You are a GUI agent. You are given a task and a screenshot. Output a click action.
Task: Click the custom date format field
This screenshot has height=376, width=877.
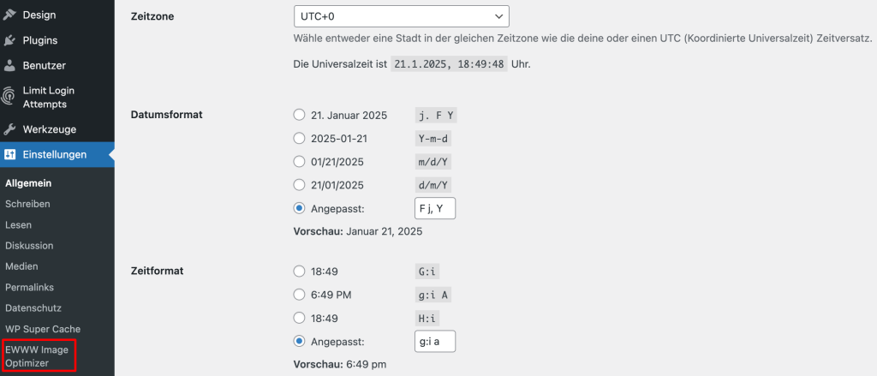pyautogui.click(x=434, y=209)
